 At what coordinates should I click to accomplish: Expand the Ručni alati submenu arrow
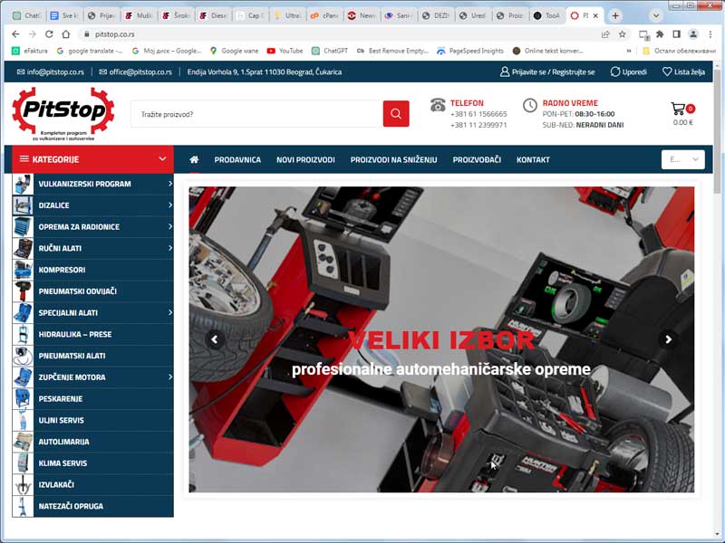point(169,248)
